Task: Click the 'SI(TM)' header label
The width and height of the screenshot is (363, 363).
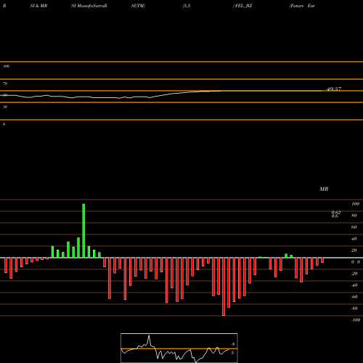Action: click(x=138, y=6)
